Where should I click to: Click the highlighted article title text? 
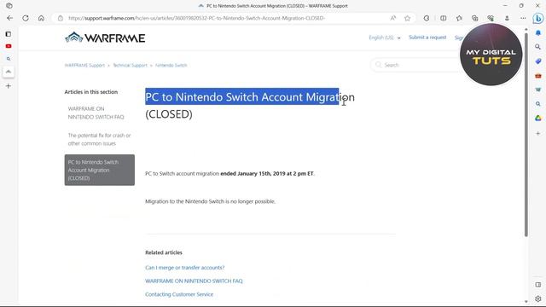242,96
